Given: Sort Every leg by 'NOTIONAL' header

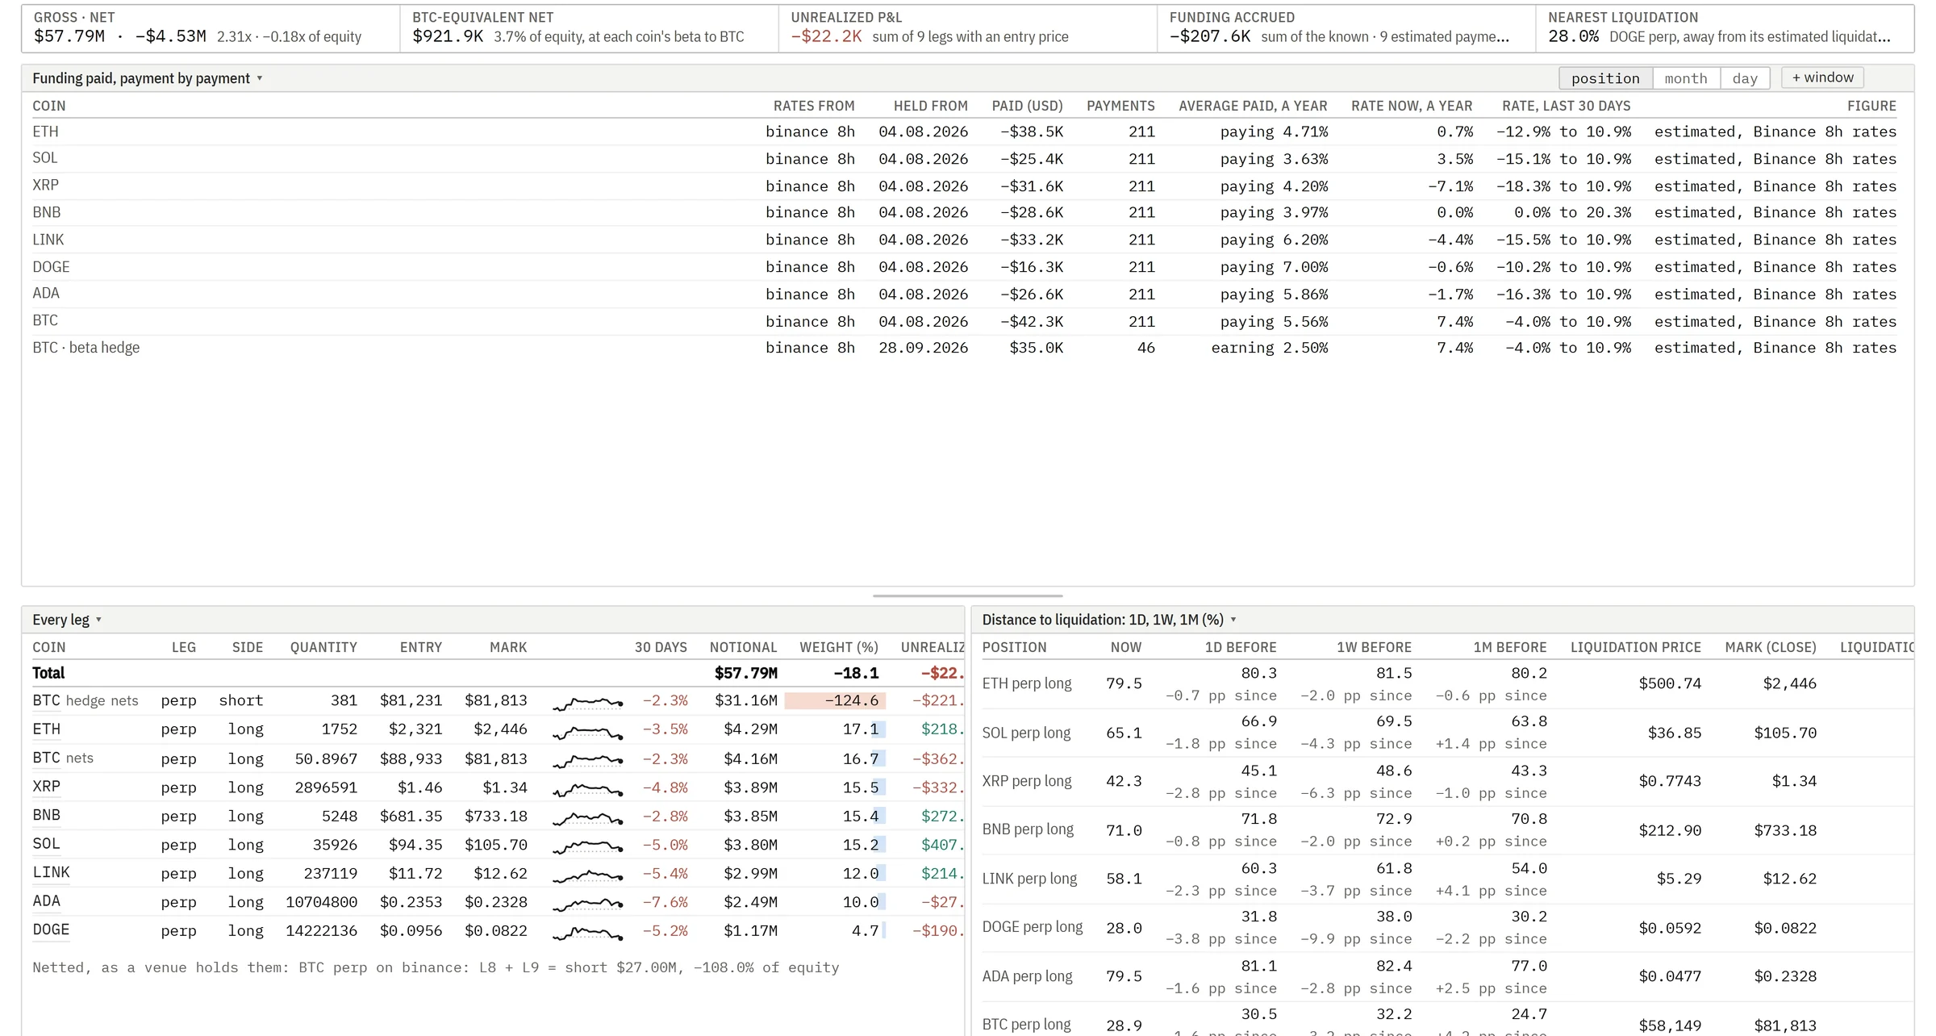Looking at the screenshot, I should pyautogui.click(x=743, y=647).
